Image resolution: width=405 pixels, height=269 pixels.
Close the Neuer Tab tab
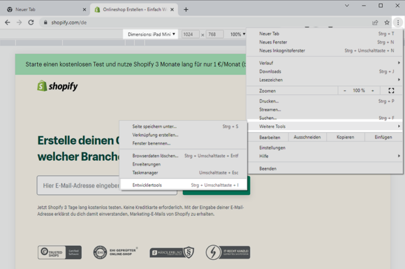tap(84, 10)
